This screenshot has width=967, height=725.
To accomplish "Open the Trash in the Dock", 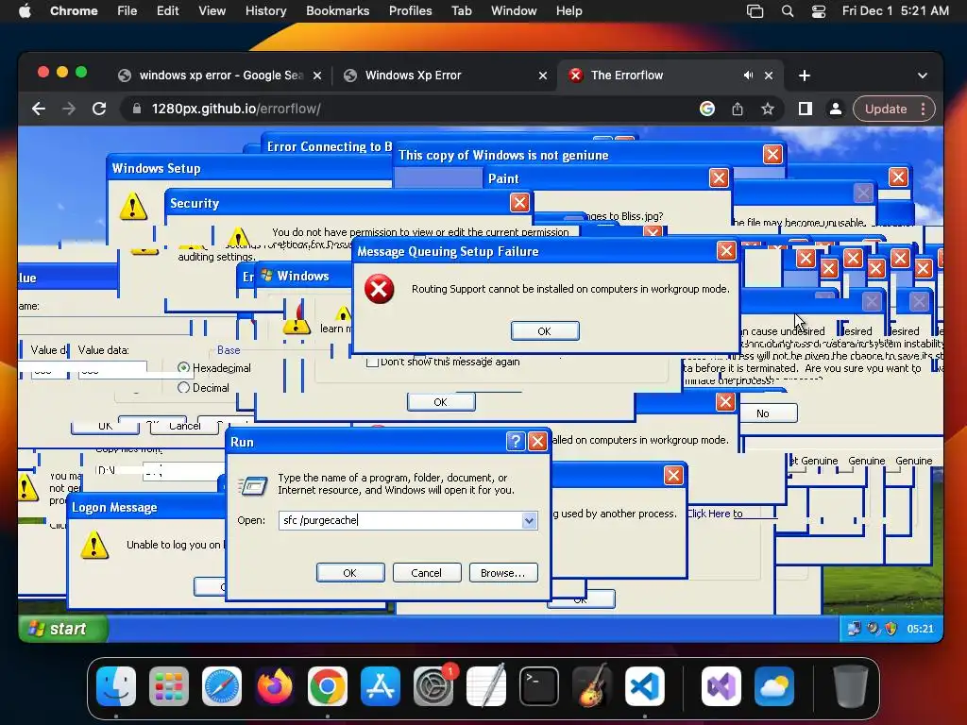I will coord(851,686).
